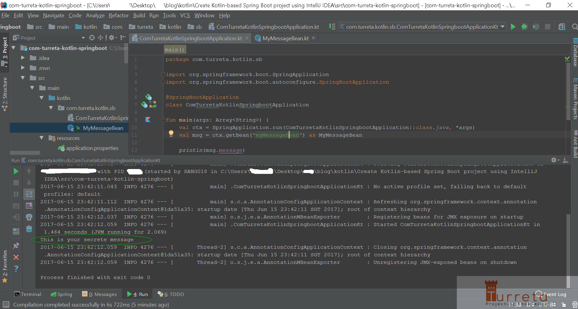This screenshot has height=309, width=578.
Task: Run the application with the toolbar green arrow
Action: tap(513, 27)
